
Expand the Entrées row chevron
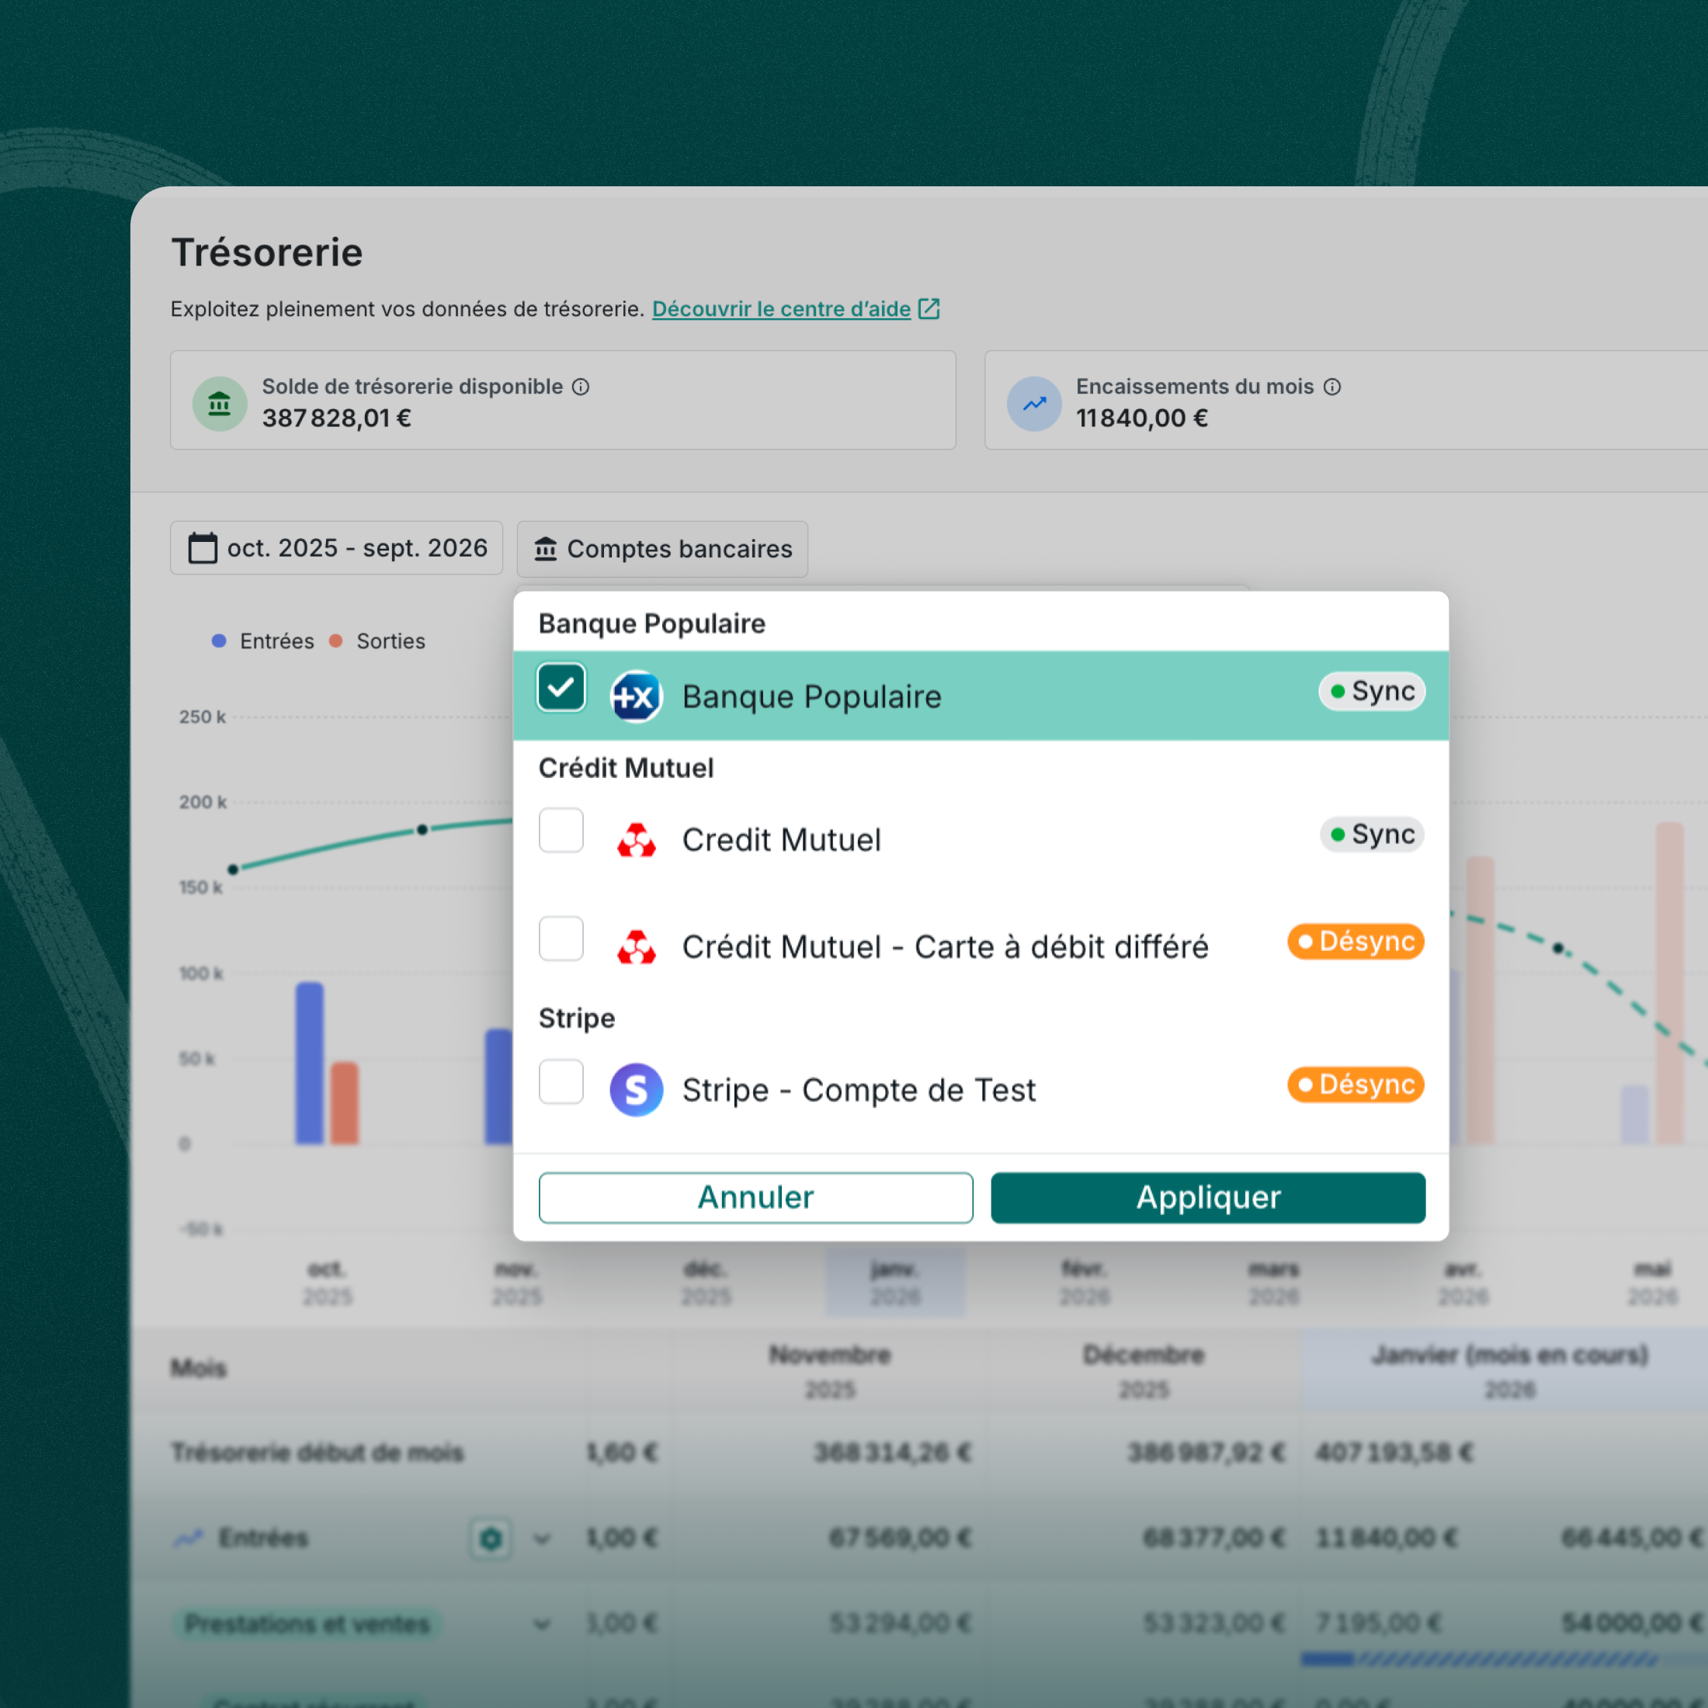[543, 1540]
